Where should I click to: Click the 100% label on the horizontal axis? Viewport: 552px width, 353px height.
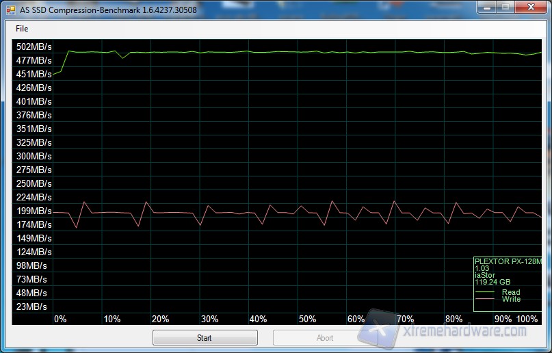527,319
